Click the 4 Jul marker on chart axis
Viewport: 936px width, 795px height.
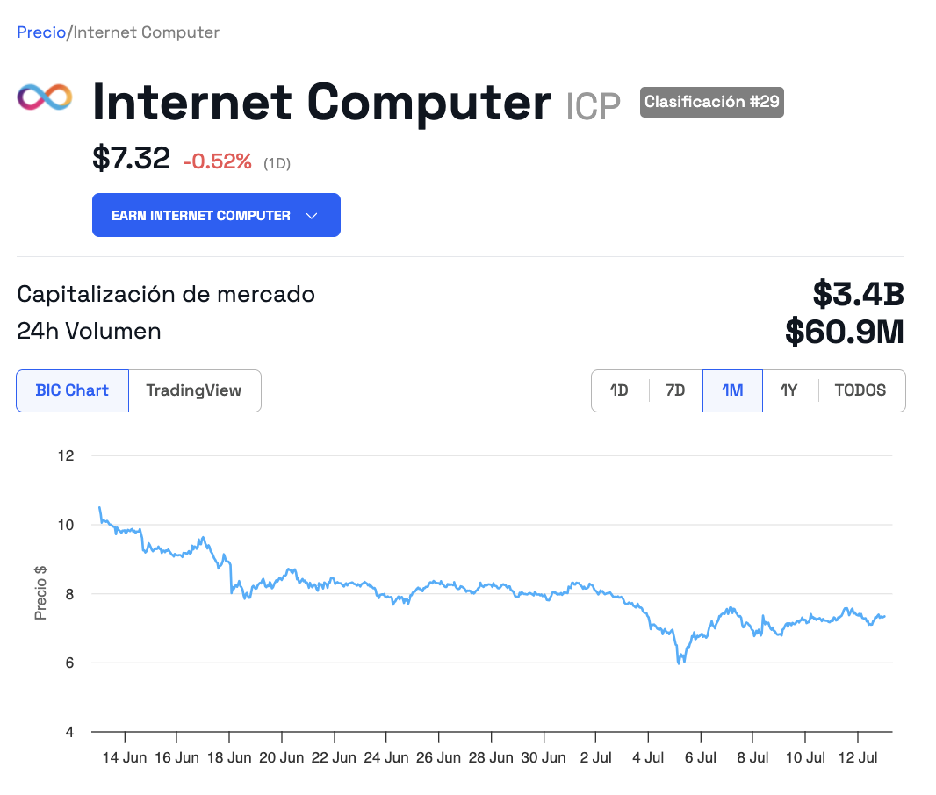point(648,757)
